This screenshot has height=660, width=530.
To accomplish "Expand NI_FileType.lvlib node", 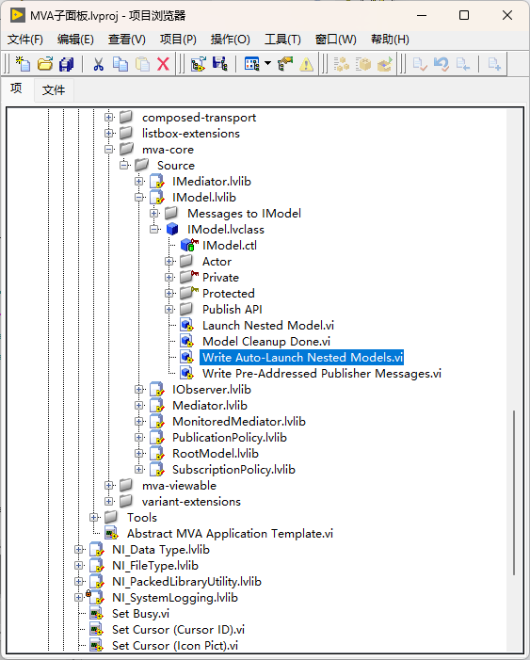I will (78, 565).
